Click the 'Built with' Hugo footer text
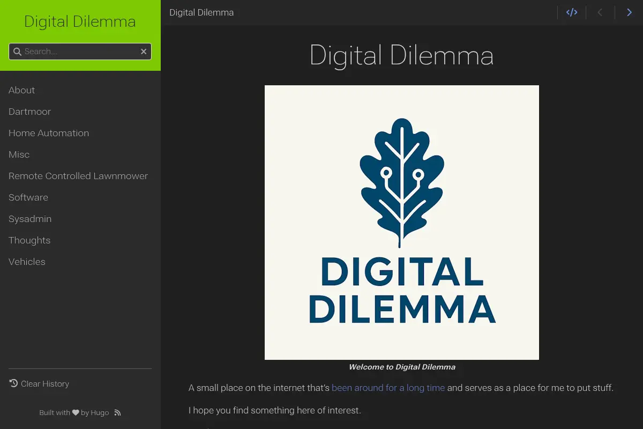Screen dimensions: 643x429 coord(74,412)
